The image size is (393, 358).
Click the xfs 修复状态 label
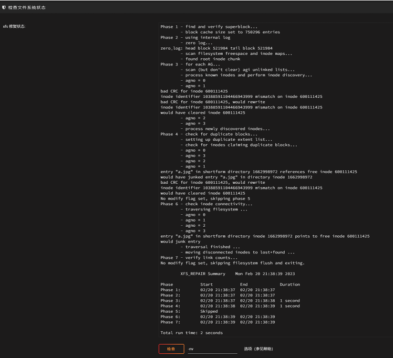click(14, 26)
